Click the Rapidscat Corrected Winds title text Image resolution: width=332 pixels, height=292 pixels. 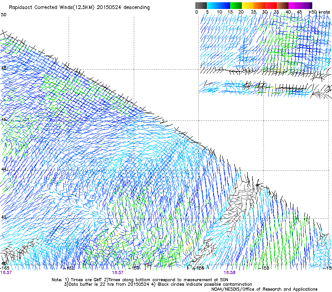79,8
